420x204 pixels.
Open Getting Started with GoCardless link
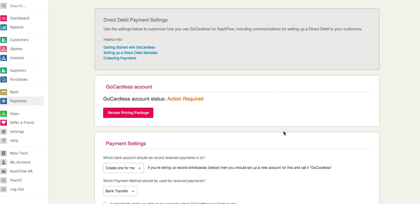(x=129, y=47)
